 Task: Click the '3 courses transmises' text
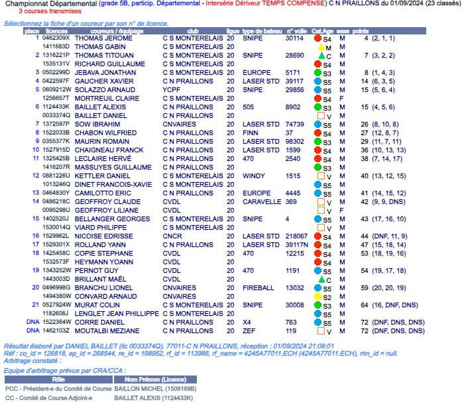50,11
